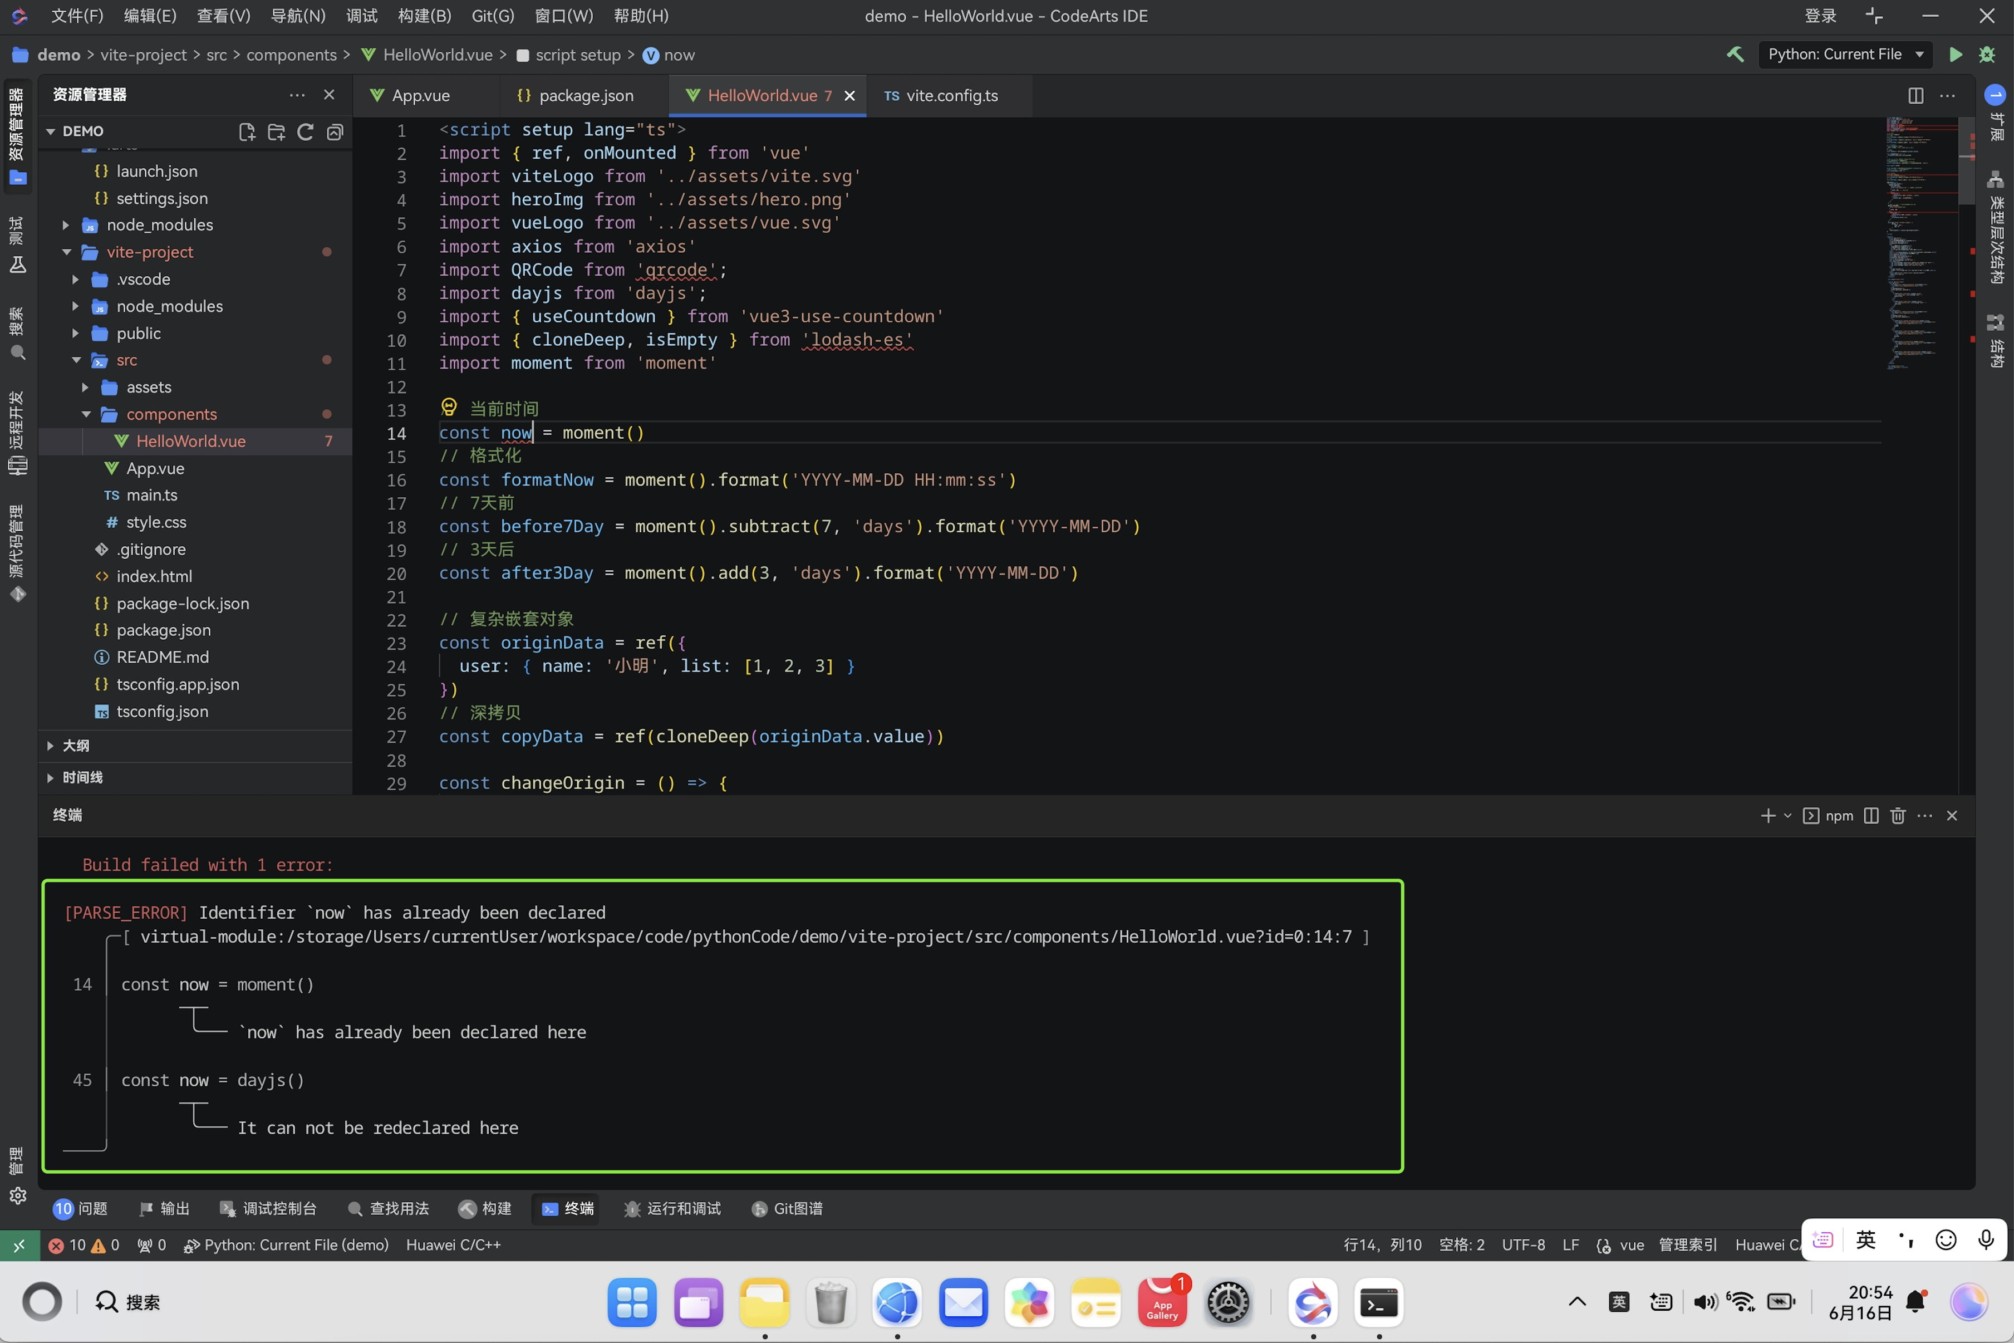Image resolution: width=2014 pixels, height=1343 pixels.
Task: Open the 文件(F) menu
Action: (76, 16)
